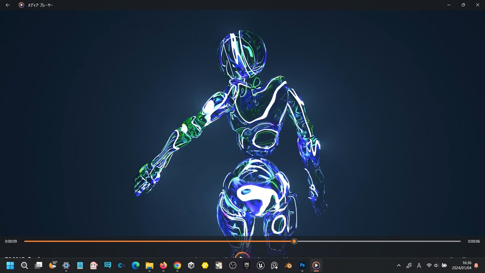Click the robot video to toggle playback

242,123
